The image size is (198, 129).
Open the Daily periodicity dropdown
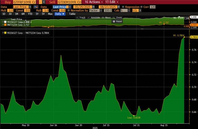[x=60, y=14]
